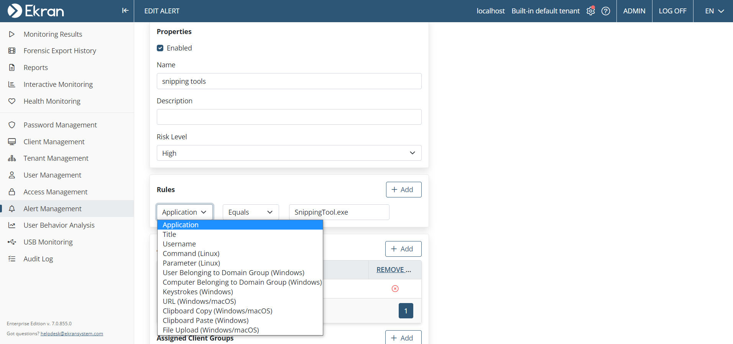Open Interactive Monitoring page
733x344 pixels.
tap(58, 84)
